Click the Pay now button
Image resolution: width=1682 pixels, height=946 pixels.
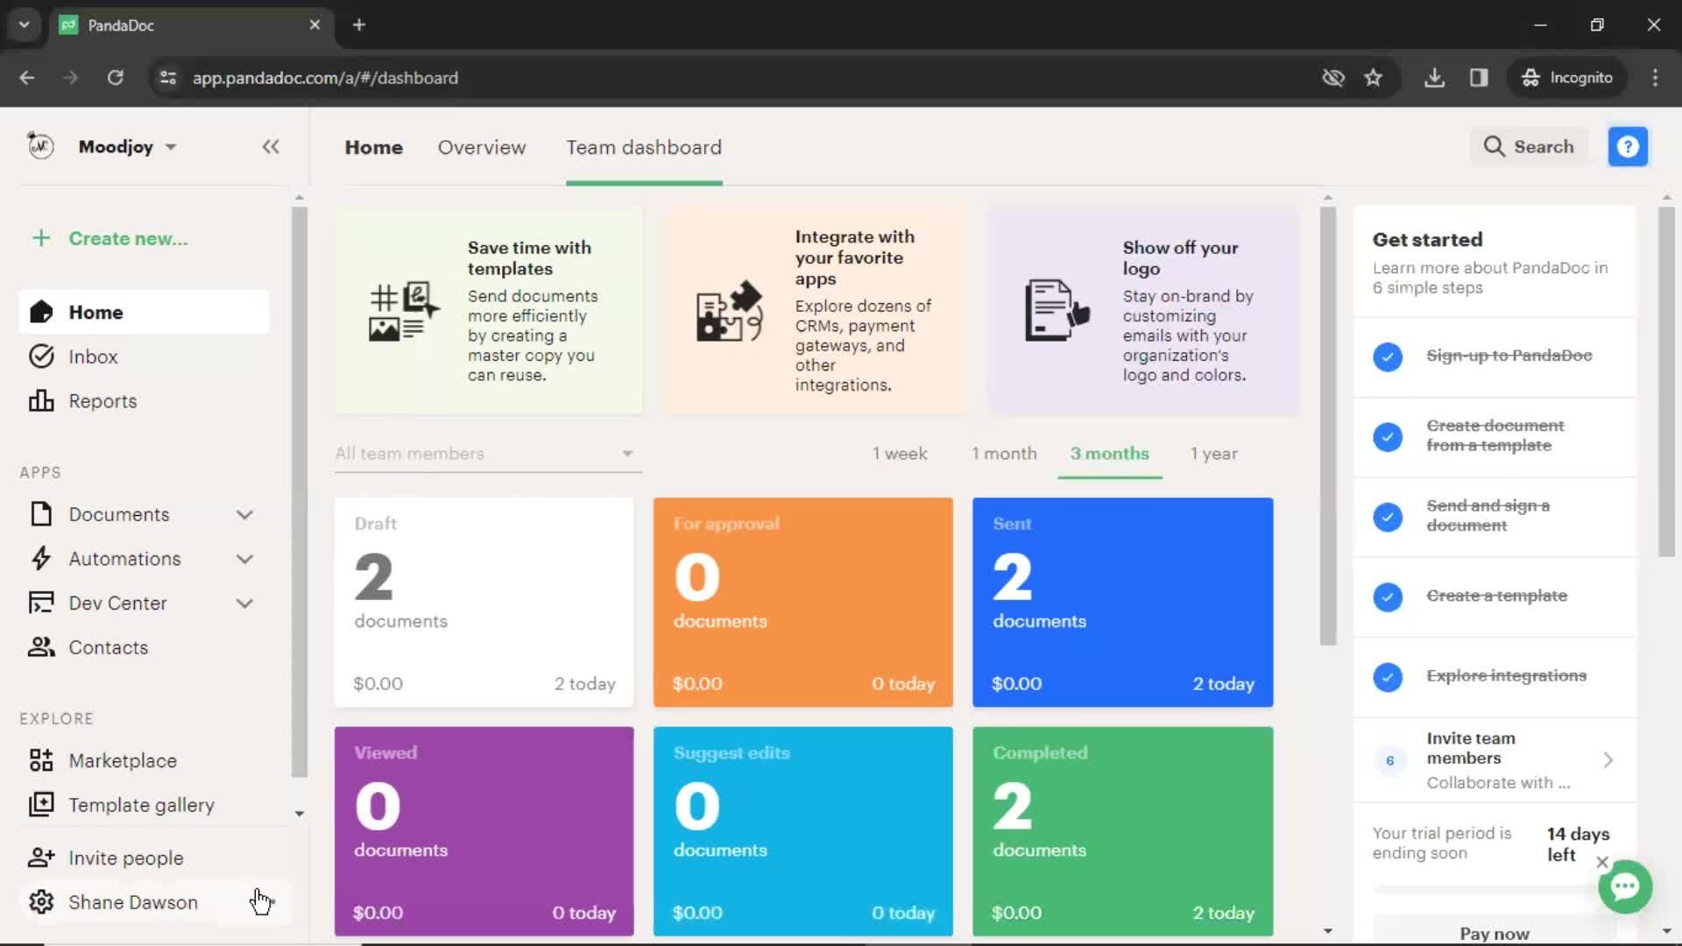1493,931
